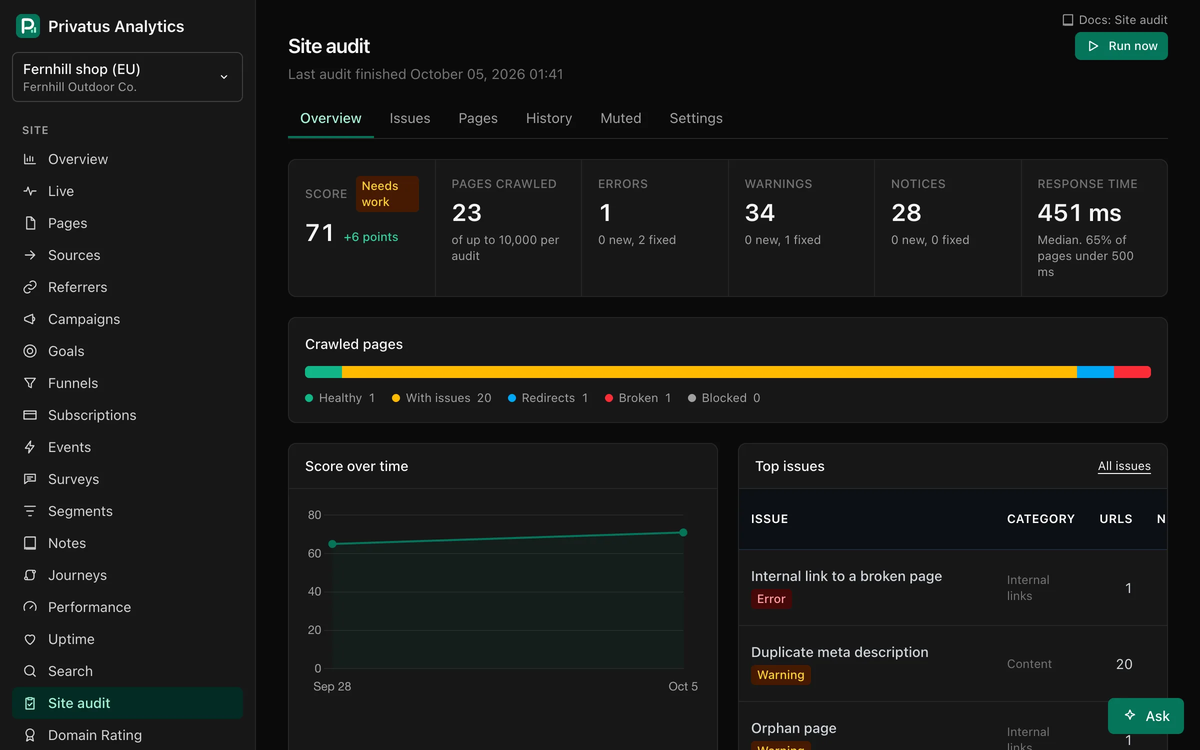The width and height of the screenshot is (1200, 750).
Task: Click the Domain Rating badge icon
Action: pyautogui.click(x=30, y=735)
